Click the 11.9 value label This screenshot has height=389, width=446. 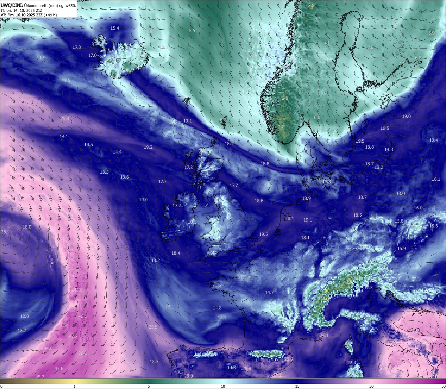(x=41, y=58)
